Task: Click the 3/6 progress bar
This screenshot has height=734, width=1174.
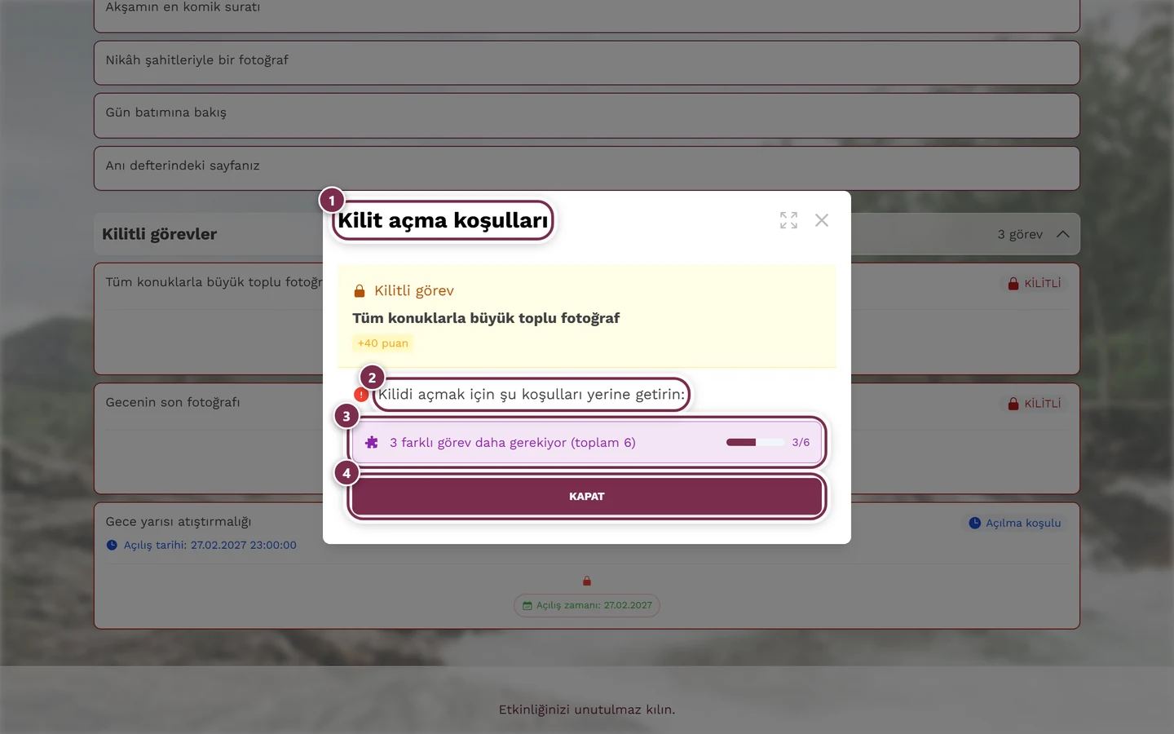Action: [755, 442]
